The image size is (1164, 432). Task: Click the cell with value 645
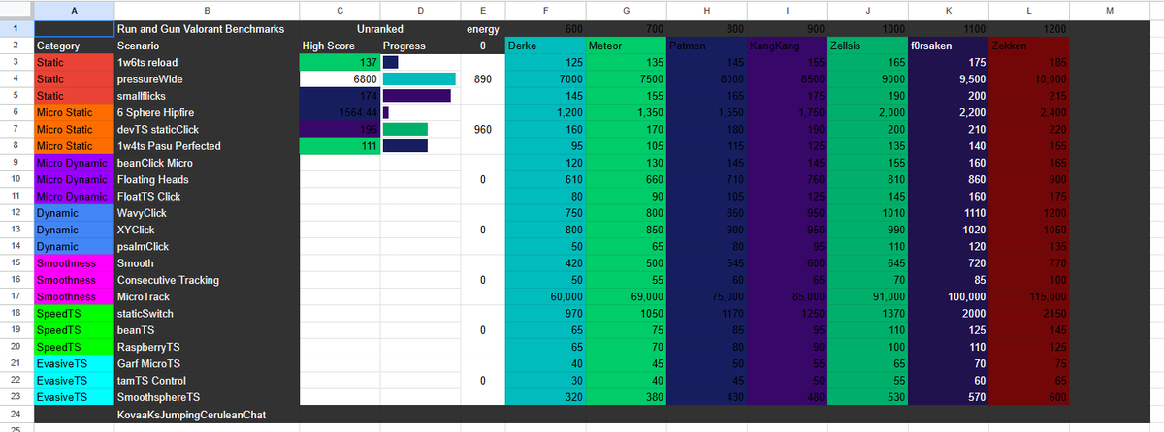tap(867, 262)
